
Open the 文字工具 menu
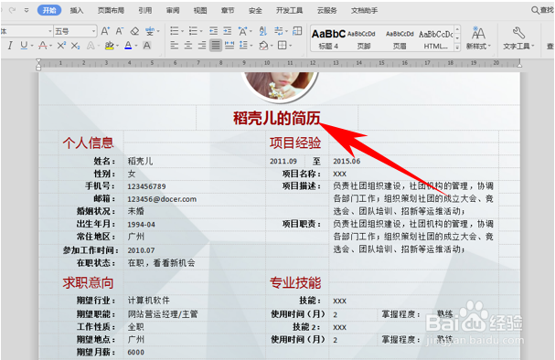[x=518, y=37]
